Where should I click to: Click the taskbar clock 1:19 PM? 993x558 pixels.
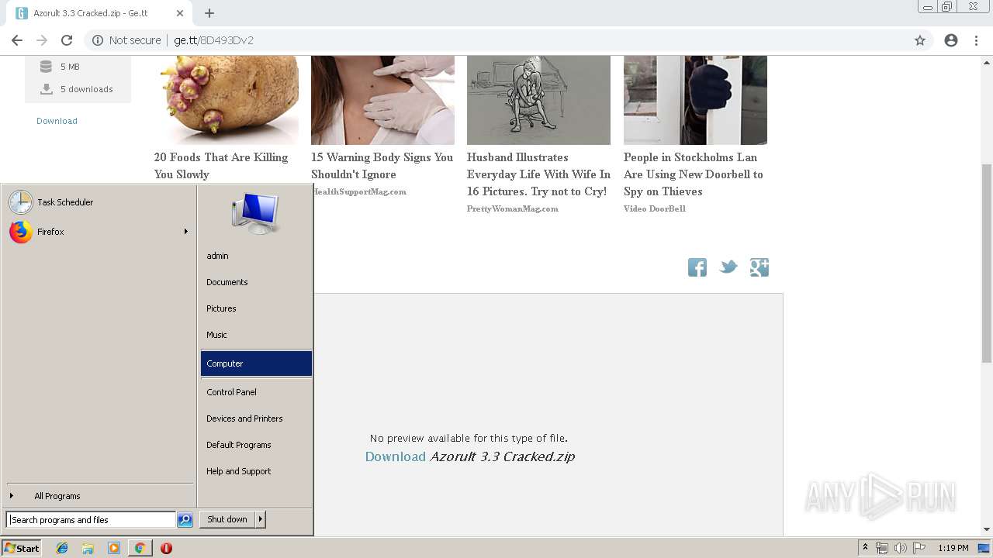(x=953, y=548)
